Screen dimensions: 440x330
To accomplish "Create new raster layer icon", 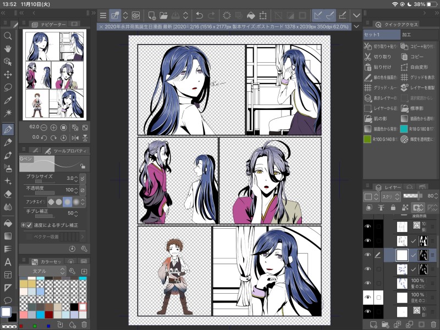I will (373, 325).
